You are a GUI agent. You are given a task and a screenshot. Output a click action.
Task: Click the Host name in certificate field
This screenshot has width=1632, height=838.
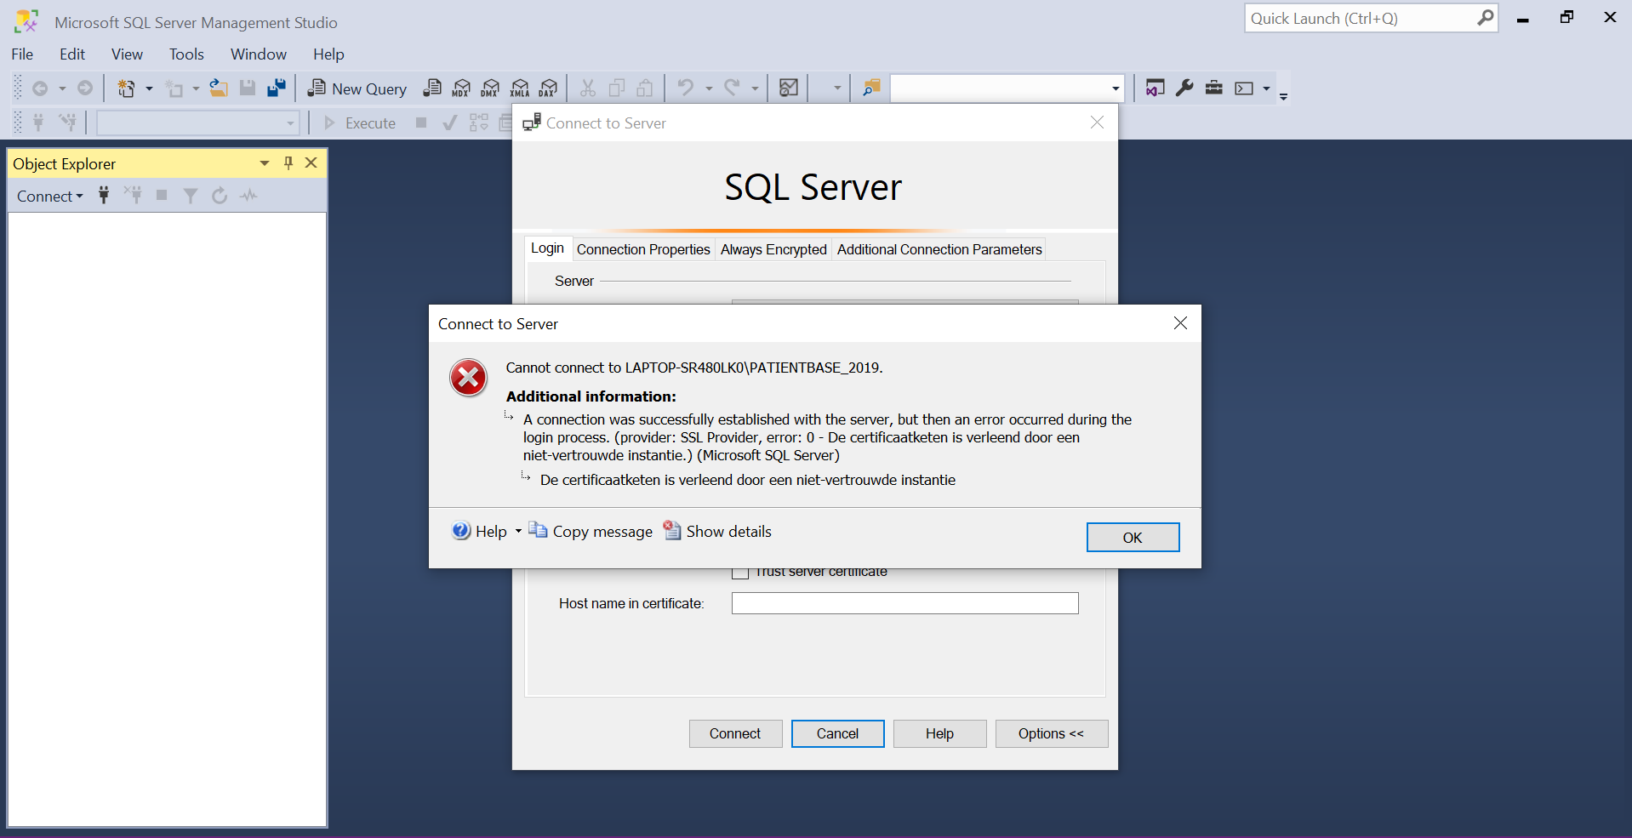pos(904,603)
